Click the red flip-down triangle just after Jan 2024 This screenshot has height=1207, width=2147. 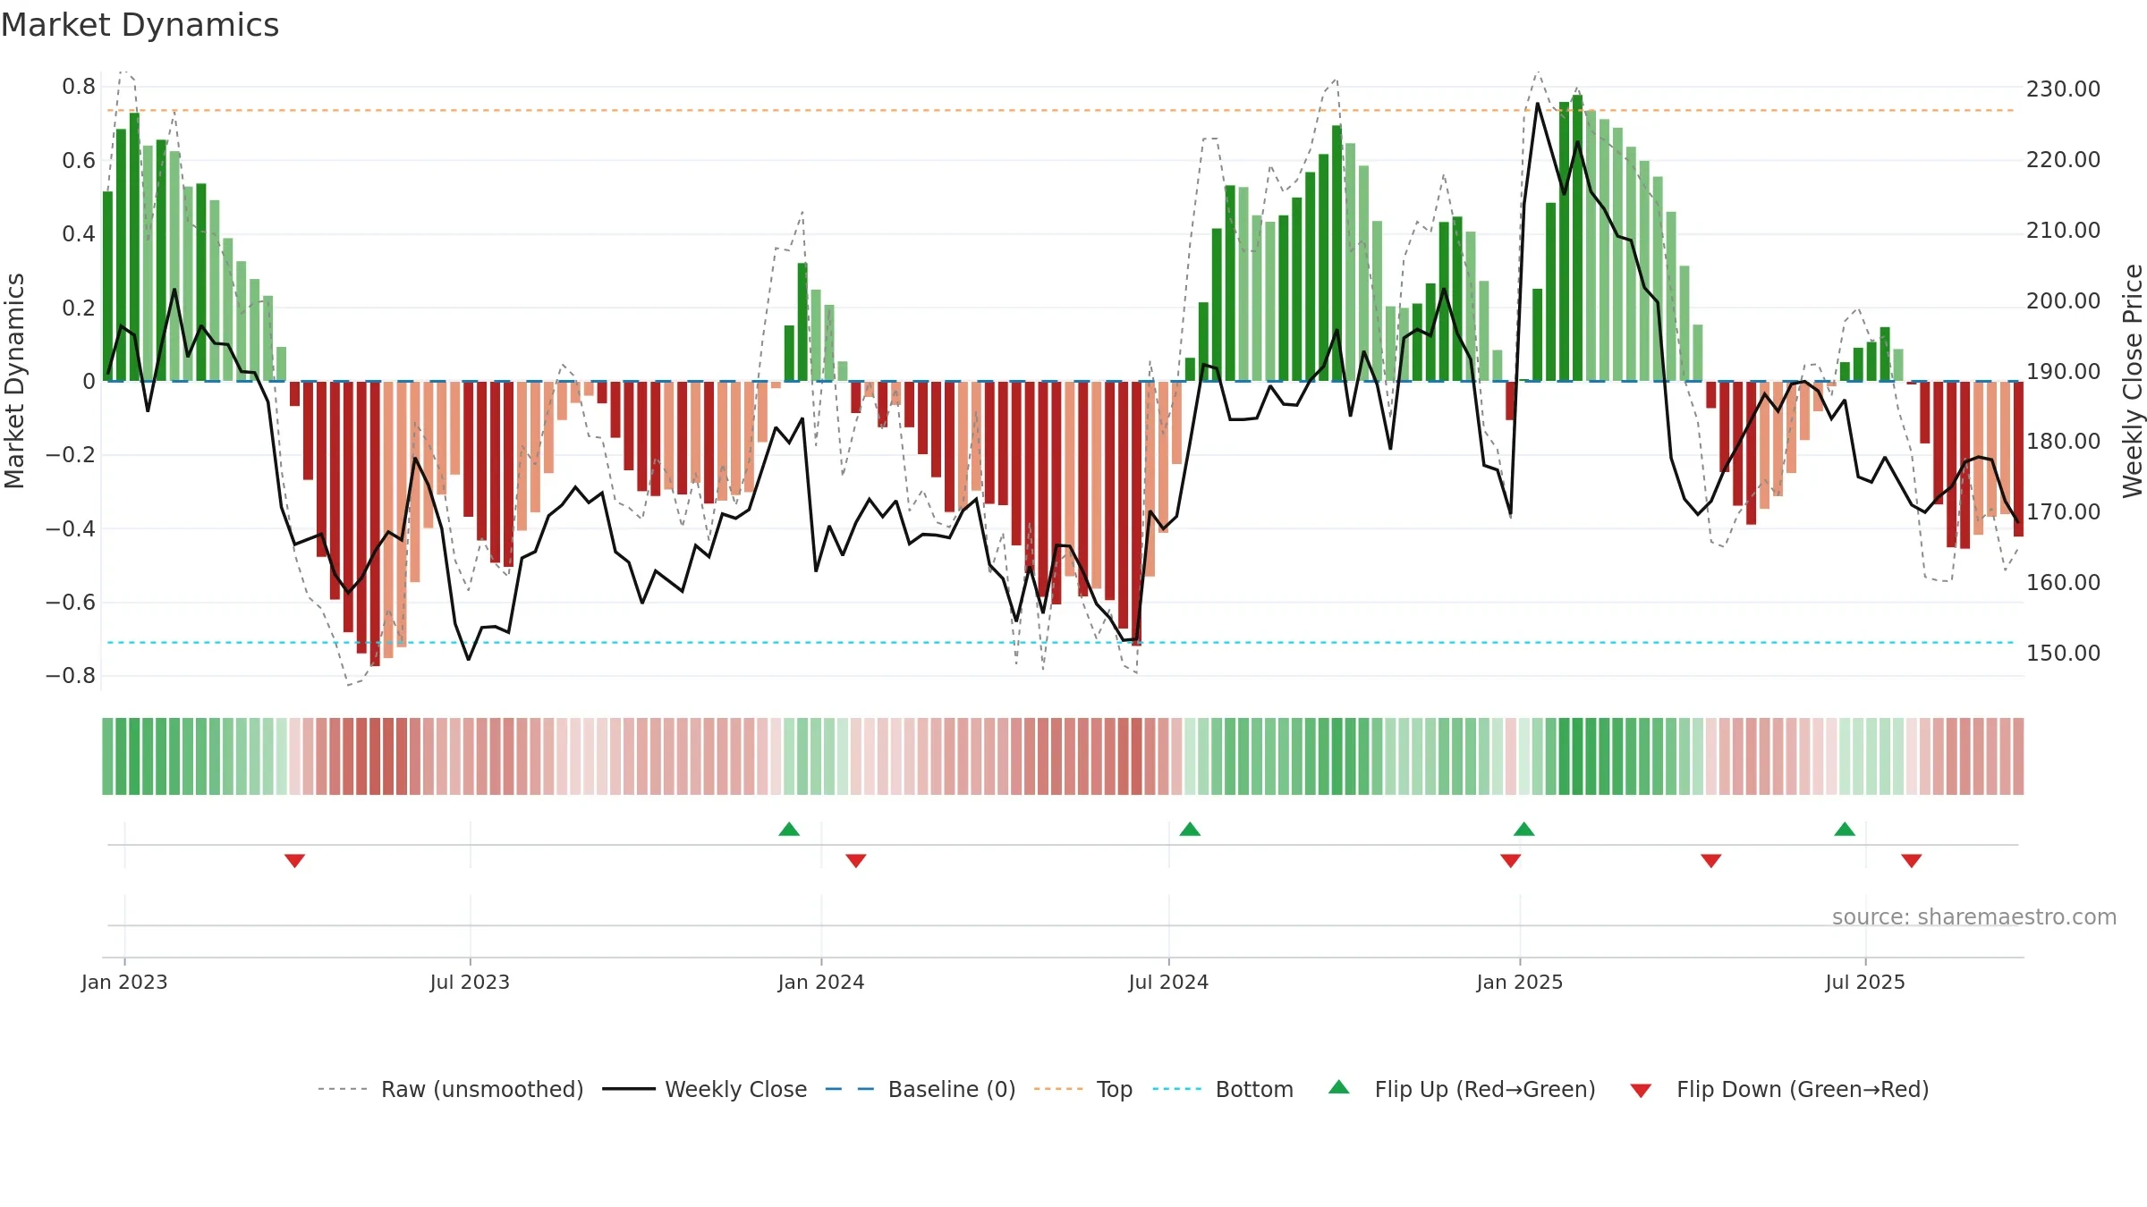coord(856,861)
